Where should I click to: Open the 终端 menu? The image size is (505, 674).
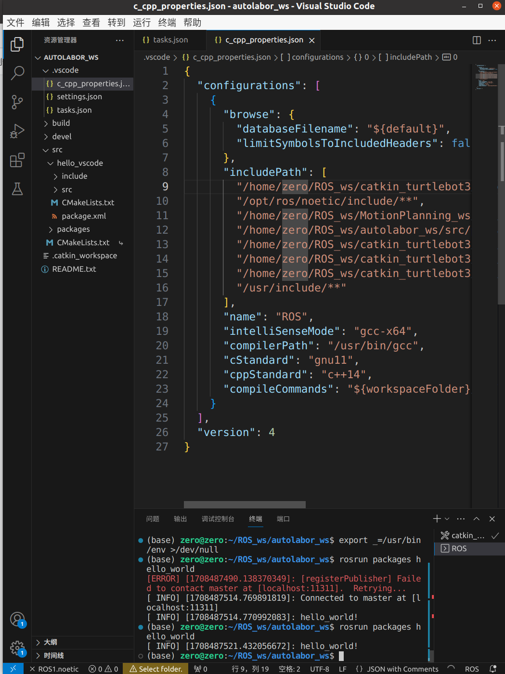point(167,23)
